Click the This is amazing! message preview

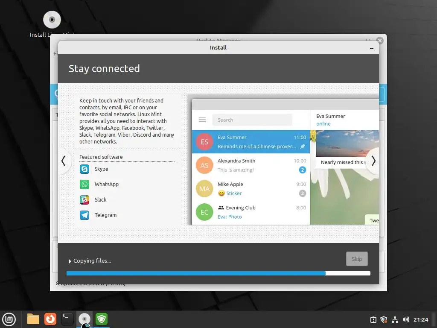coord(236,170)
